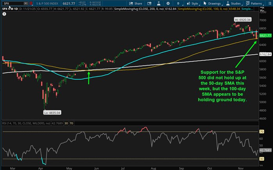Open the chart alerts clock icon
Screen dimensions: 273x170
coord(149,4)
